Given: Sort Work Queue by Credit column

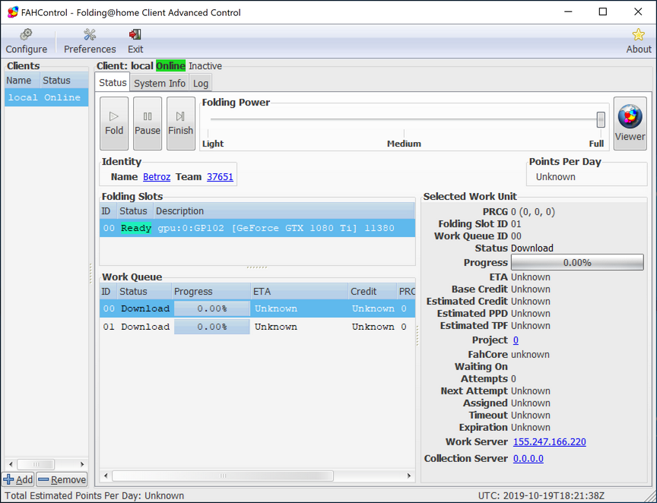Looking at the screenshot, I should pos(373,292).
